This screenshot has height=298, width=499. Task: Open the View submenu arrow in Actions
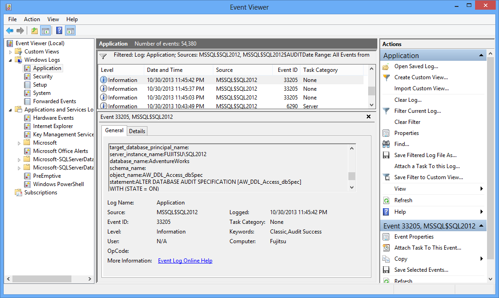[x=481, y=188]
